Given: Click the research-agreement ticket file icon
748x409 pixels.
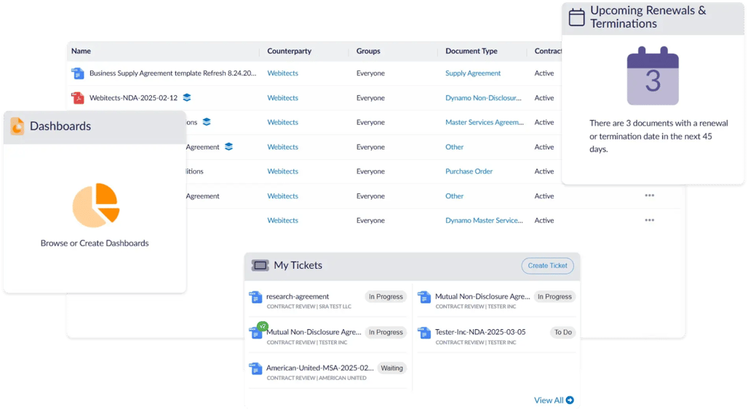Looking at the screenshot, I should pos(255,296).
